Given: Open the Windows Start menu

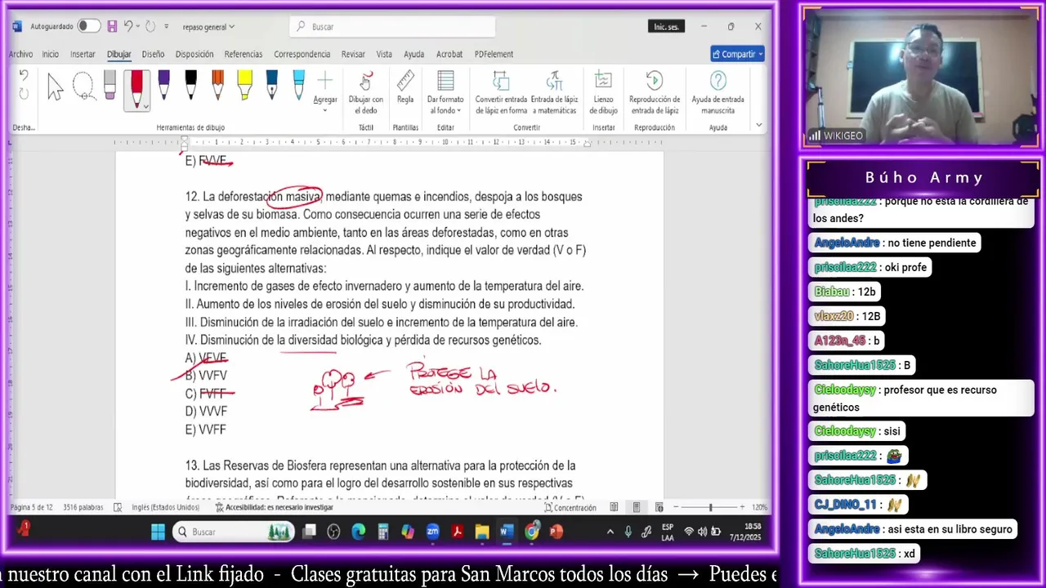Looking at the screenshot, I should tap(158, 532).
